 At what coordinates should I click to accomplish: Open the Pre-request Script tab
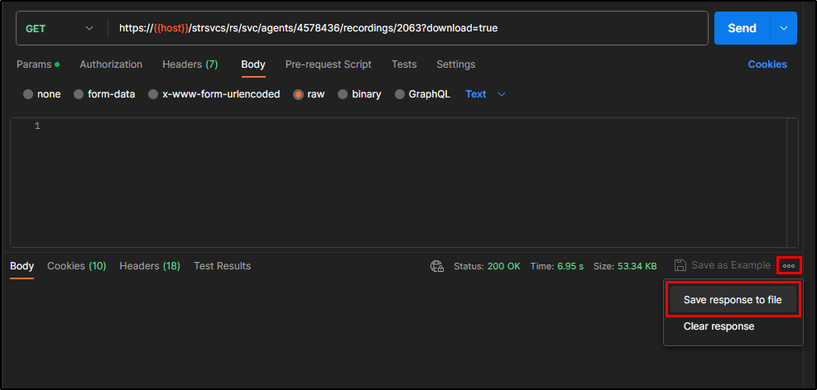coord(329,64)
